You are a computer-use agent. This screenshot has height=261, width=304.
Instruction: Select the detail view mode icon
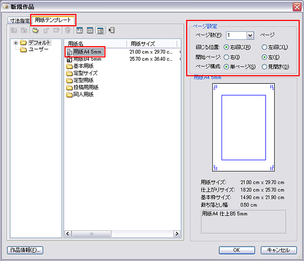[x=100, y=30]
